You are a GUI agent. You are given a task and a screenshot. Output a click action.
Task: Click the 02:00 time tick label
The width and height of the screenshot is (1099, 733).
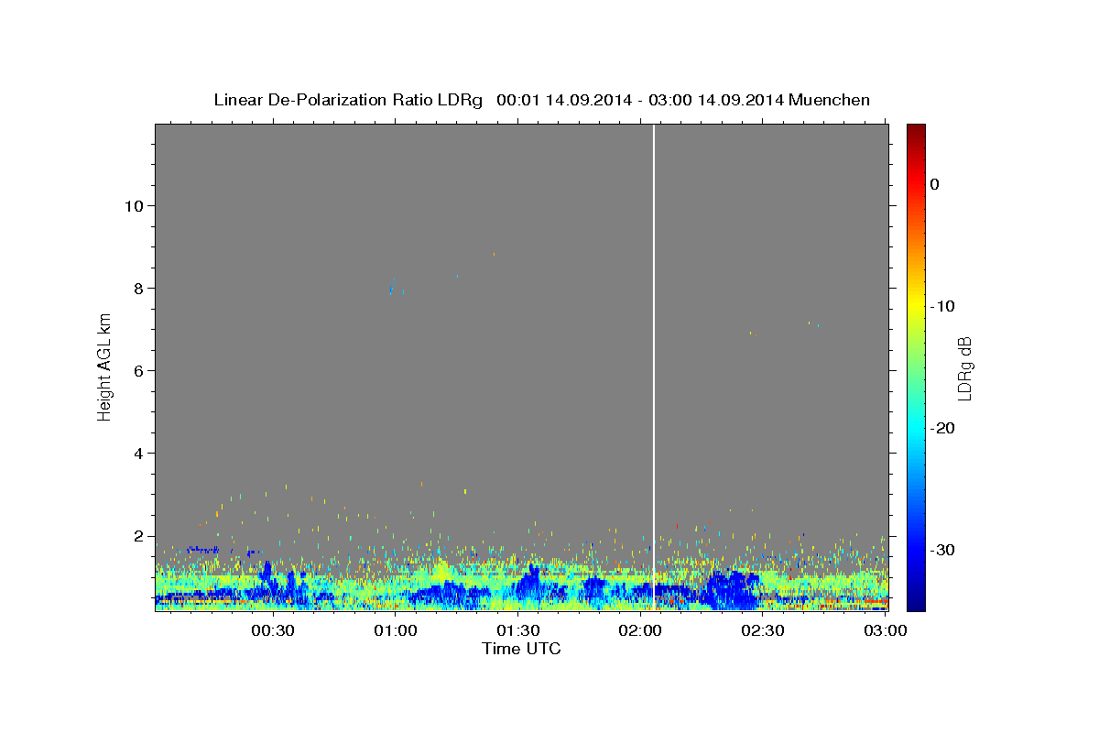[x=640, y=630]
